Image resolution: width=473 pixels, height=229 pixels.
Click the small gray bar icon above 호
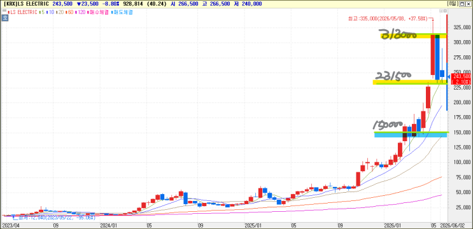tap(4, 11)
